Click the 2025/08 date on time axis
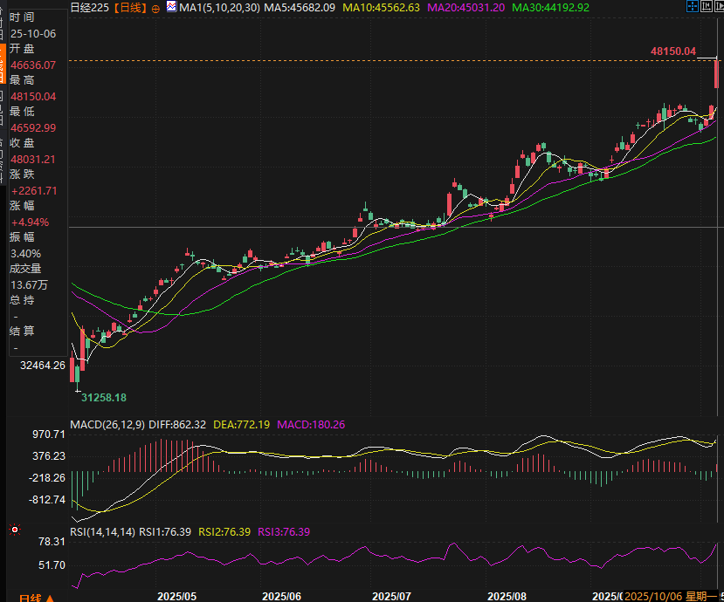 tap(507, 596)
